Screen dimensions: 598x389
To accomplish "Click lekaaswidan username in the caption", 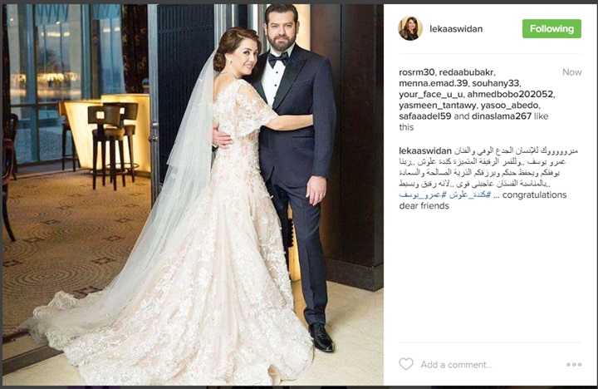I will [x=425, y=150].
